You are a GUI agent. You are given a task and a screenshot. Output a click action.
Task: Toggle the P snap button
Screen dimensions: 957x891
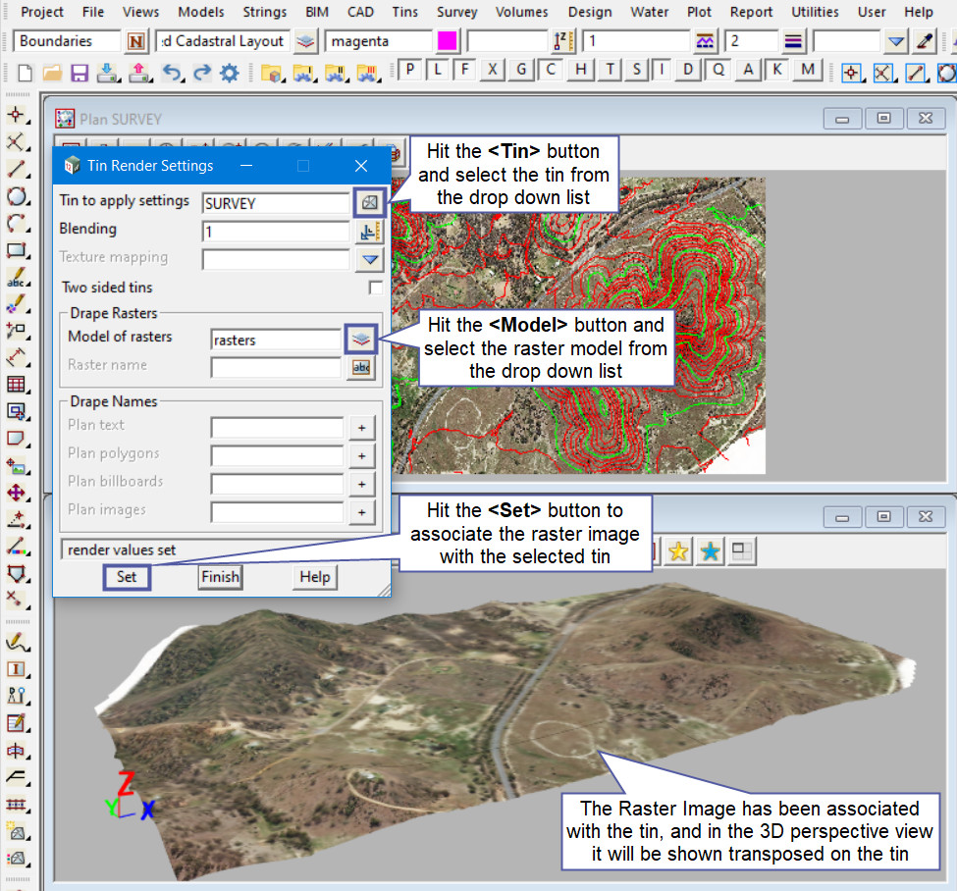click(x=409, y=70)
